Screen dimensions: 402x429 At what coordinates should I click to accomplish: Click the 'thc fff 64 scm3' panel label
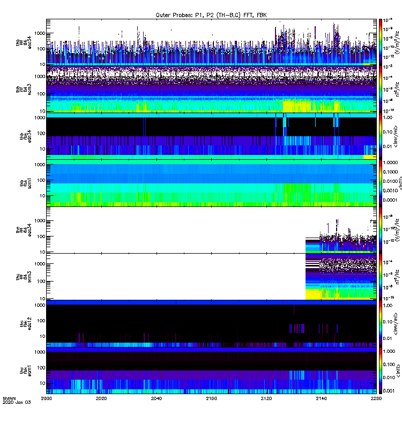(x=24, y=277)
